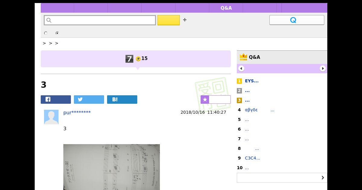362x190 pixels.
Task: Select the first unselected radio button
Action: click(x=46, y=33)
